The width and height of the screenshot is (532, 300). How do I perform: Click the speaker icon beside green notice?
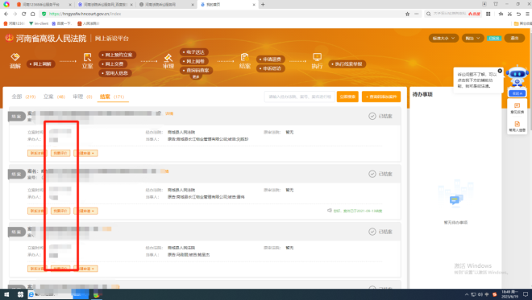(329, 211)
